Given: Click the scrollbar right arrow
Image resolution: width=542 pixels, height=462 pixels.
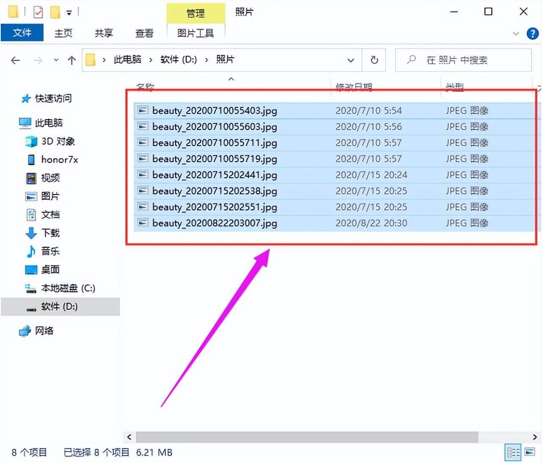Looking at the screenshot, I should point(535,437).
